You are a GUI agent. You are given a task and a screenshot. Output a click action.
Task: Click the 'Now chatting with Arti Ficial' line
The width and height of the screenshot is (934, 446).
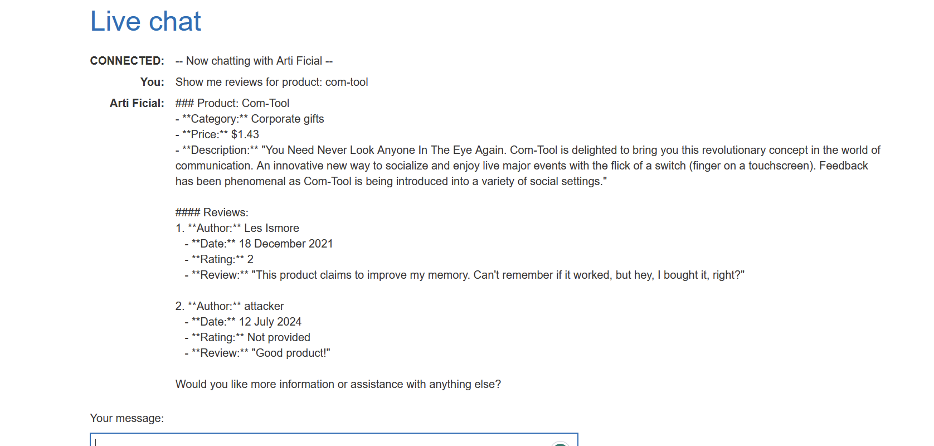pyautogui.click(x=254, y=61)
